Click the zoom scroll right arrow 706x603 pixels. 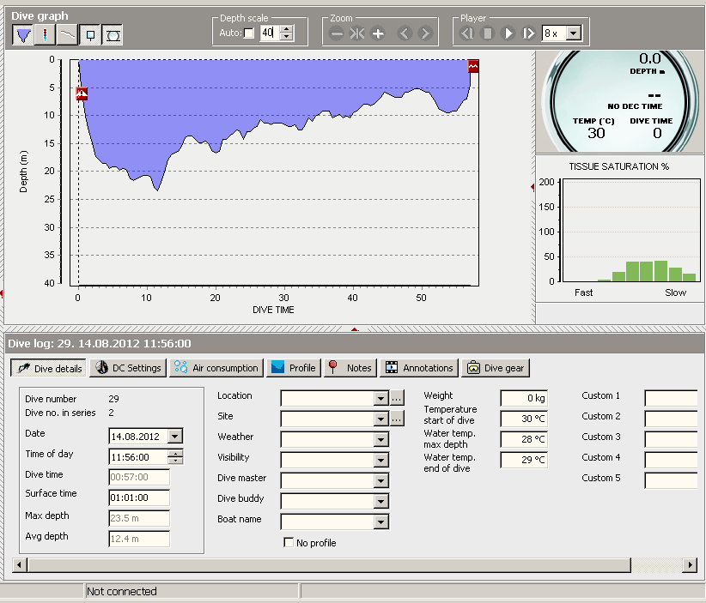[x=425, y=33]
